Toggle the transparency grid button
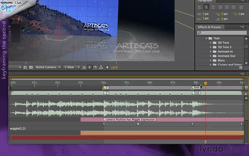This screenshot has width=249, height=156. (31, 67)
